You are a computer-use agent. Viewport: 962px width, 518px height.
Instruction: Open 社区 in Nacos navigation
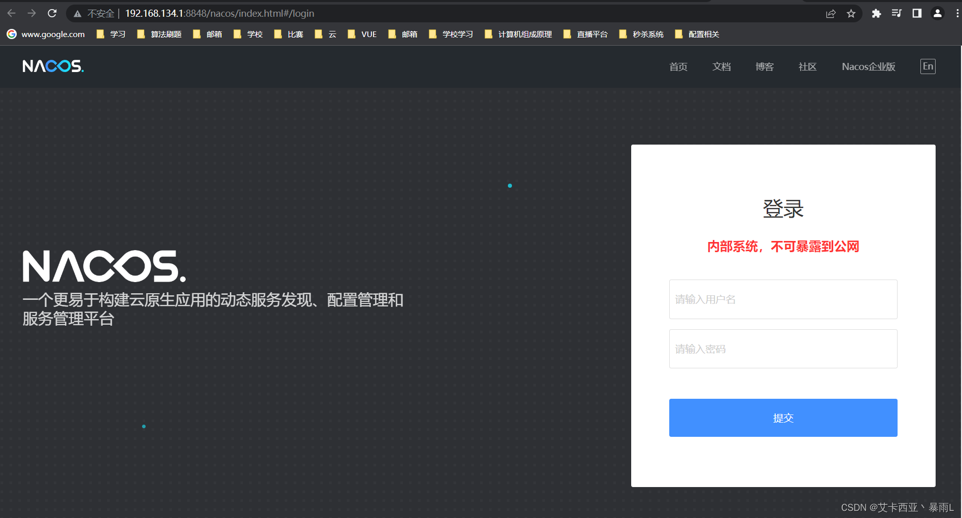(x=808, y=66)
